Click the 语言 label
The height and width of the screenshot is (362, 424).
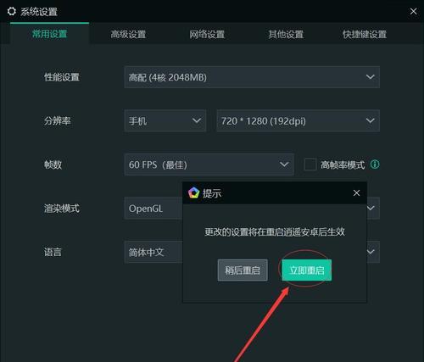53,252
